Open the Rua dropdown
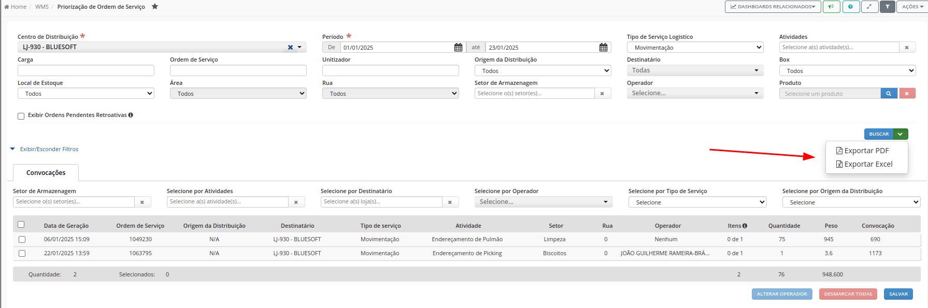 (391, 93)
